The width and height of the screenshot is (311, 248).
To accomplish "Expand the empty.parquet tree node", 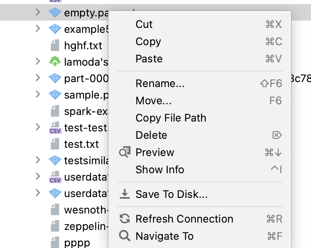I will tap(38, 12).
